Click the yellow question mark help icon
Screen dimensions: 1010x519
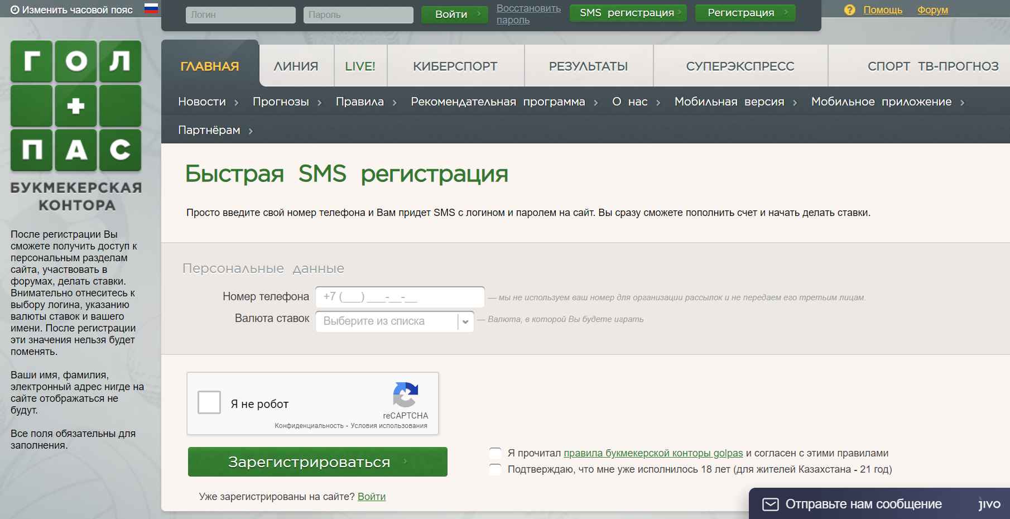849,10
